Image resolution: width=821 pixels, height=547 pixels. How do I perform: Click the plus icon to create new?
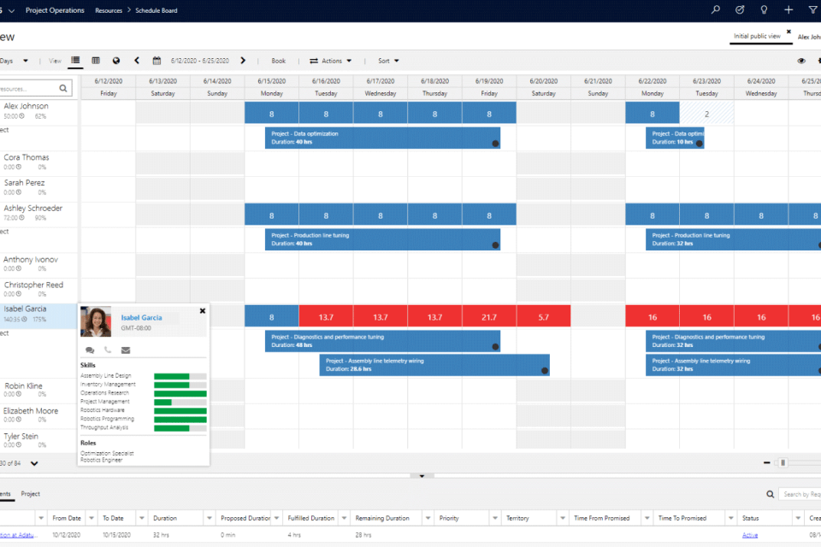tap(789, 10)
